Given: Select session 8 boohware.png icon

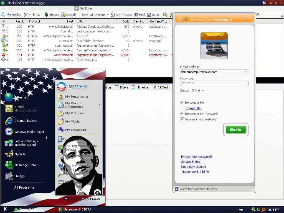Looking at the screenshot, I should pos(3,59).
